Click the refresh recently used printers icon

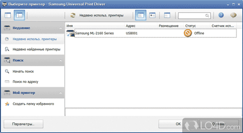[73, 15]
